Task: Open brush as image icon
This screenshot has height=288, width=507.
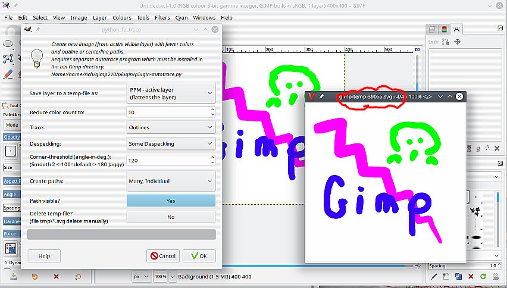Action: [496, 276]
